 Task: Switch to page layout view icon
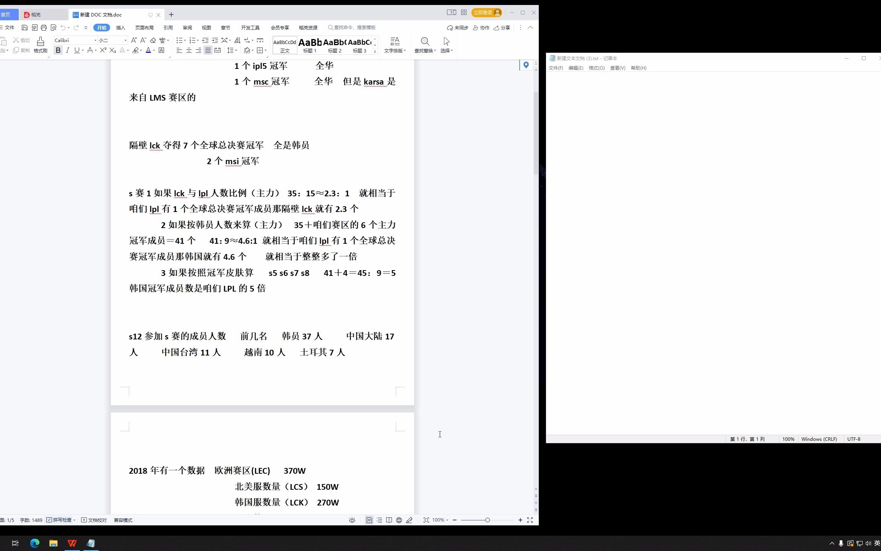(369, 520)
